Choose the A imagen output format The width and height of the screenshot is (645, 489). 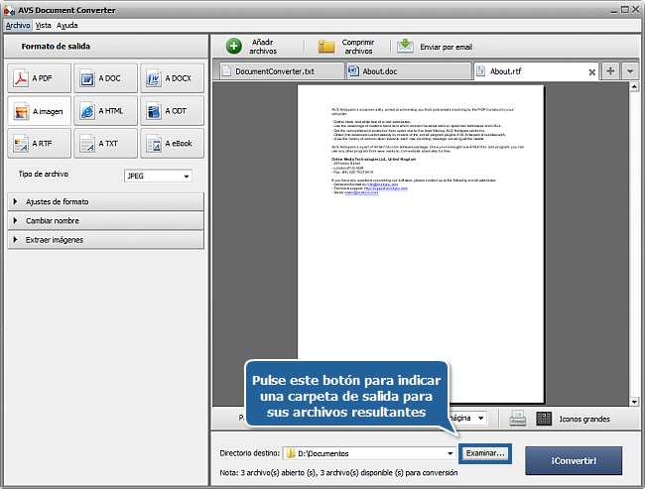[x=39, y=111]
